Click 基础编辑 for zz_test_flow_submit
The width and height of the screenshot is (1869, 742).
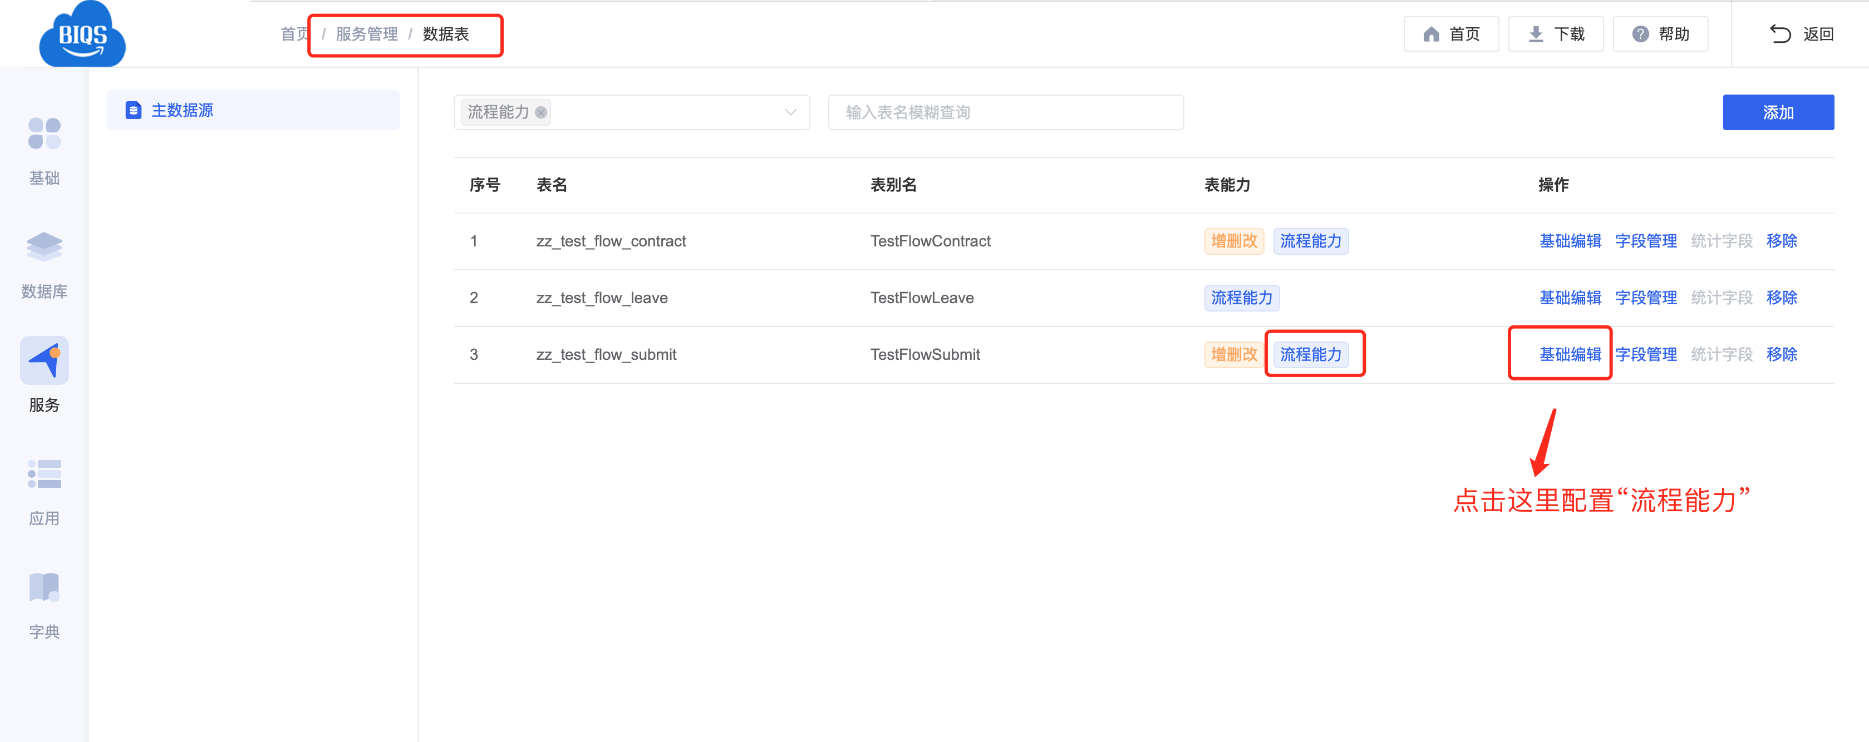pos(1570,354)
